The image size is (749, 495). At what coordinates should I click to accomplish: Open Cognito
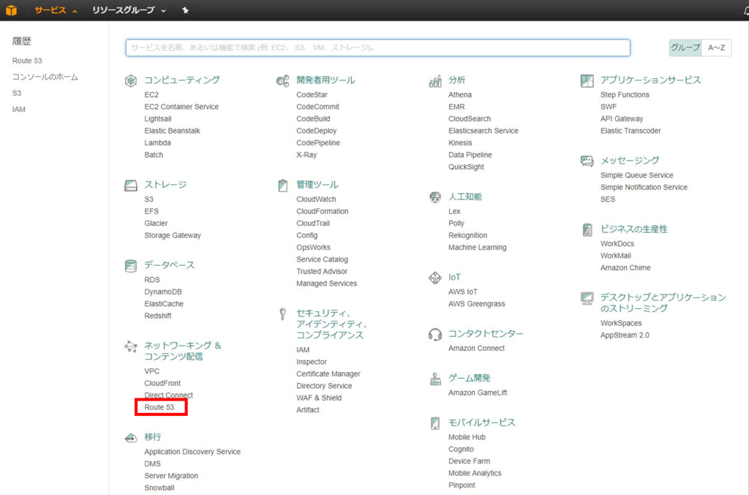[x=461, y=449]
